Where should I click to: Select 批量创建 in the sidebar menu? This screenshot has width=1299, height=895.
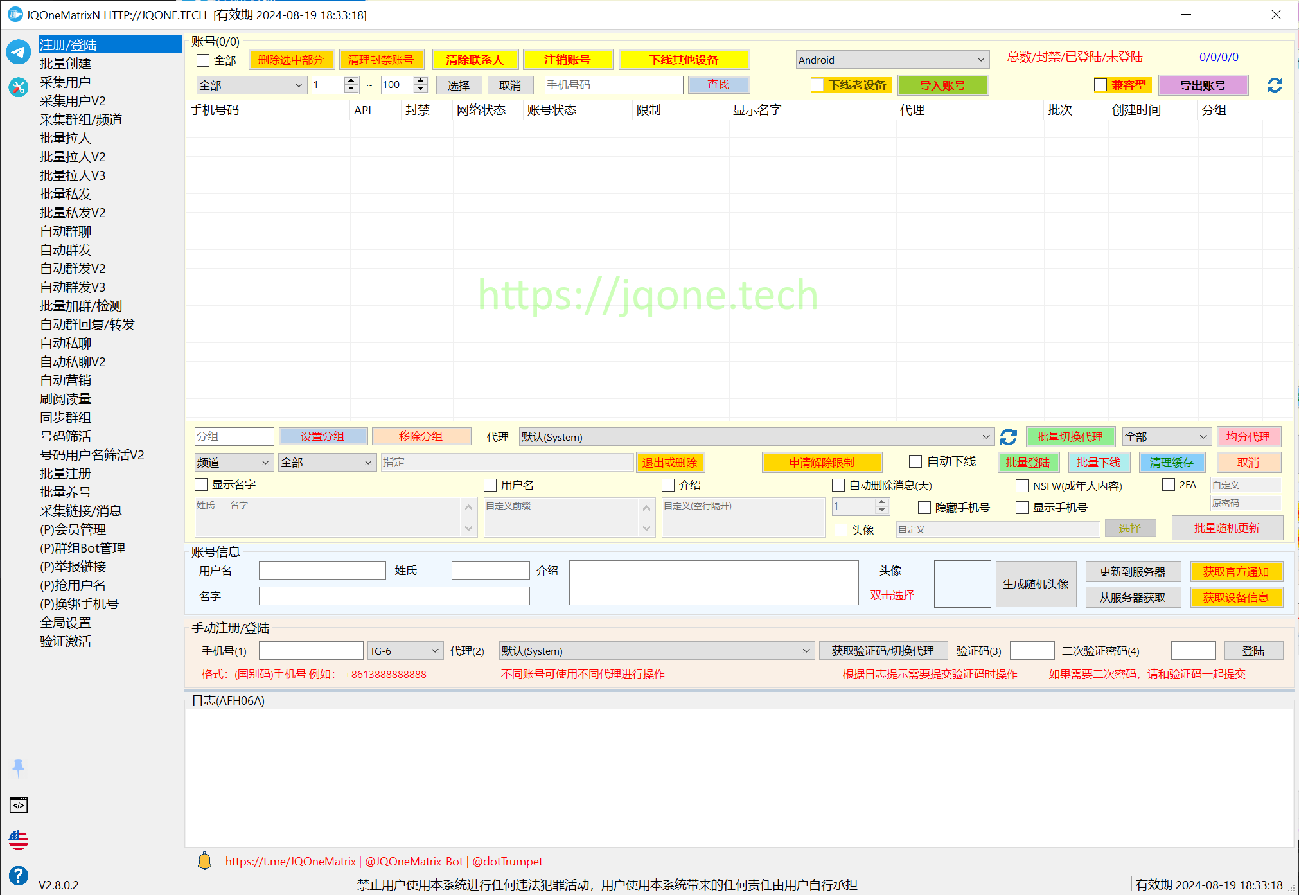(66, 64)
